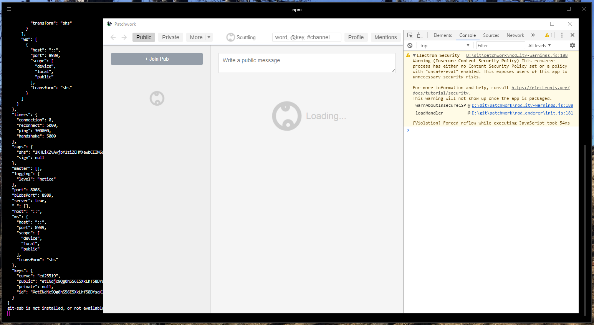Screen dimensions: 594x325
Task: Click the warning count indicator in DevTools
Action: pyautogui.click(x=549, y=35)
